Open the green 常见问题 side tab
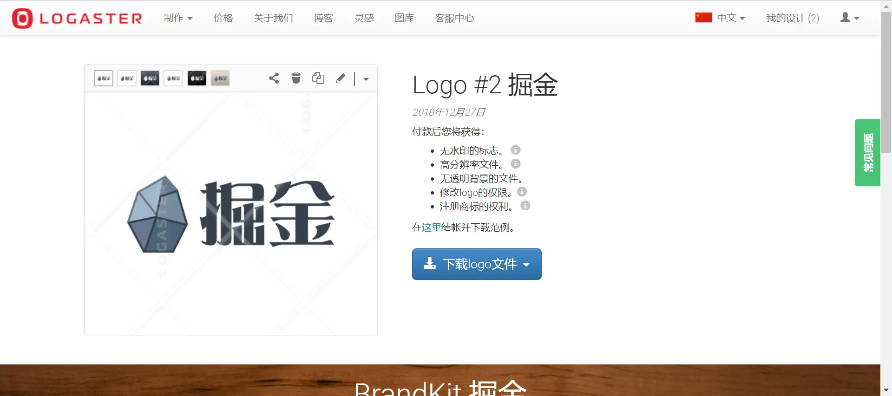892x396 pixels. 867,153
